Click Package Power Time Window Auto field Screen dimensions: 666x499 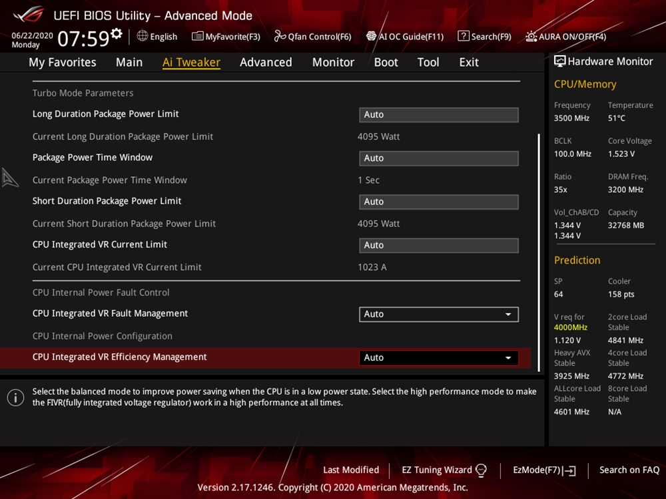click(x=439, y=158)
